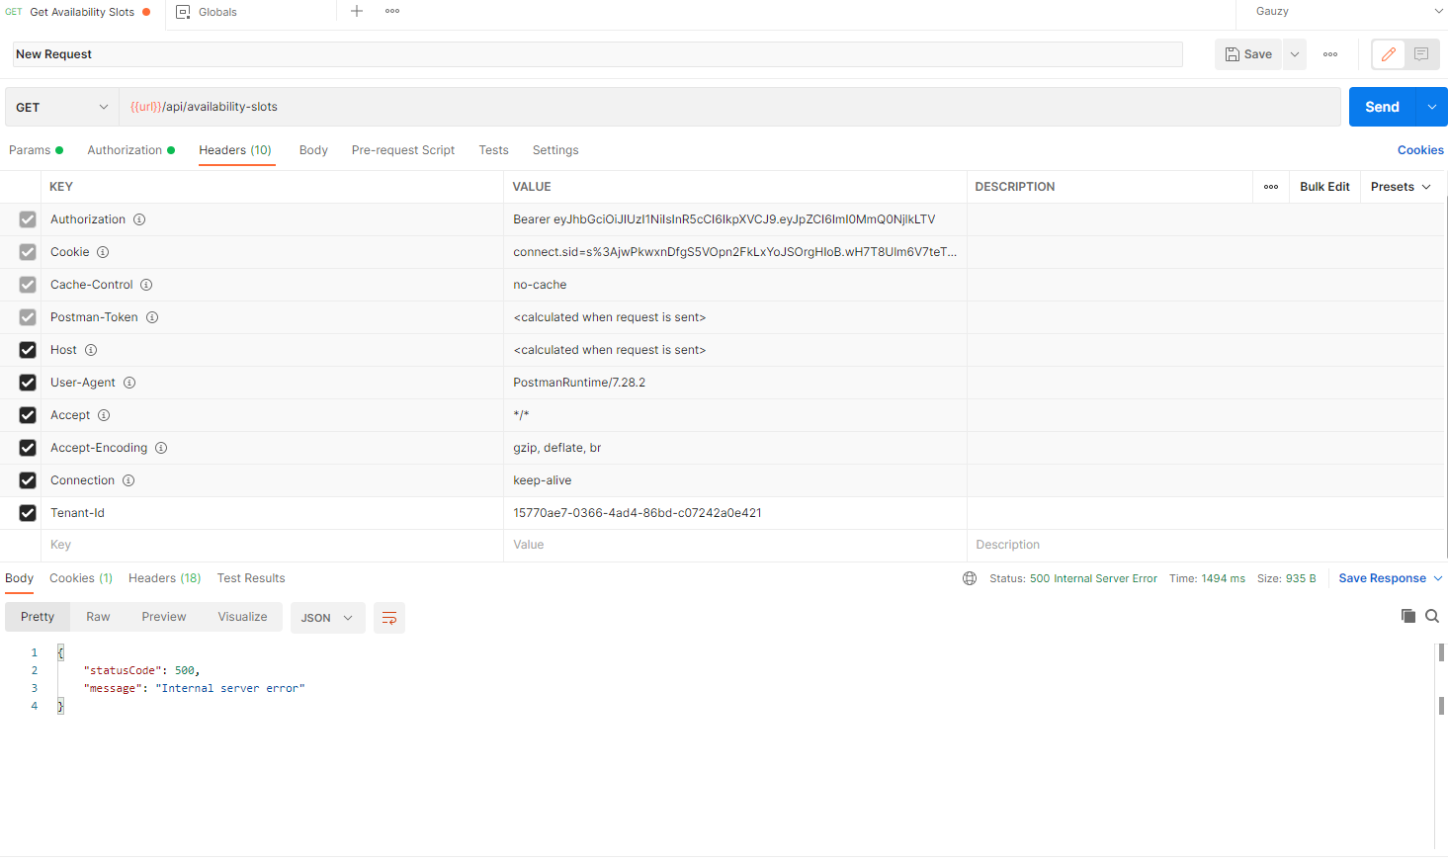
Task: Click the network globe icon near status
Action: 970,578
